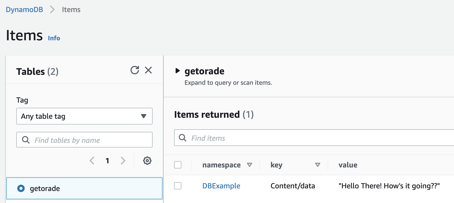Go to previous tables page
The image size is (454, 203).
[x=92, y=161]
